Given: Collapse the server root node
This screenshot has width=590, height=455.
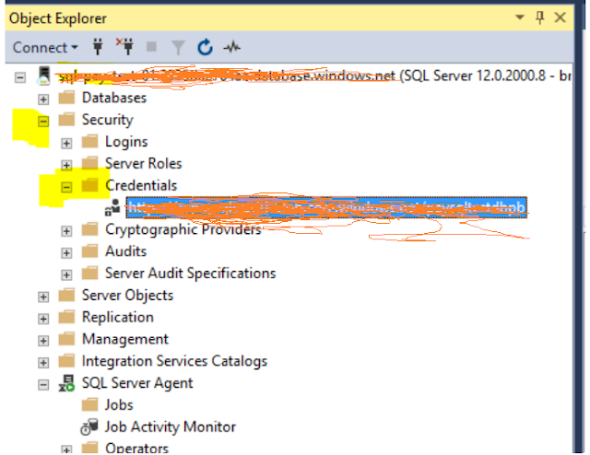Looking at the screenshot, I should click(20, 77).
